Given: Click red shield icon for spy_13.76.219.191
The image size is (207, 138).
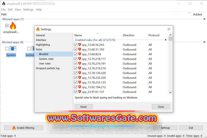Looking at the screenshot, I should click(80, 63).
